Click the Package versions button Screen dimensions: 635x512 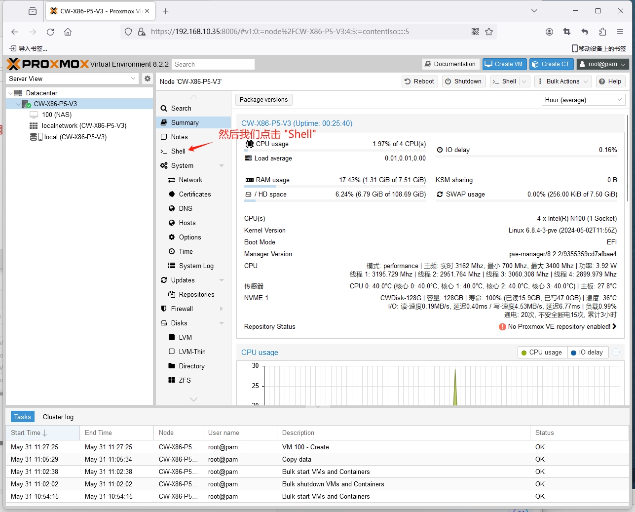click(263, 100)
